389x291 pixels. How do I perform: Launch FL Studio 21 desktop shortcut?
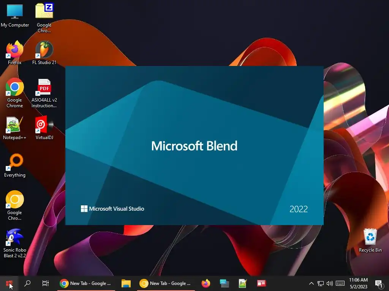pos(44,53)
